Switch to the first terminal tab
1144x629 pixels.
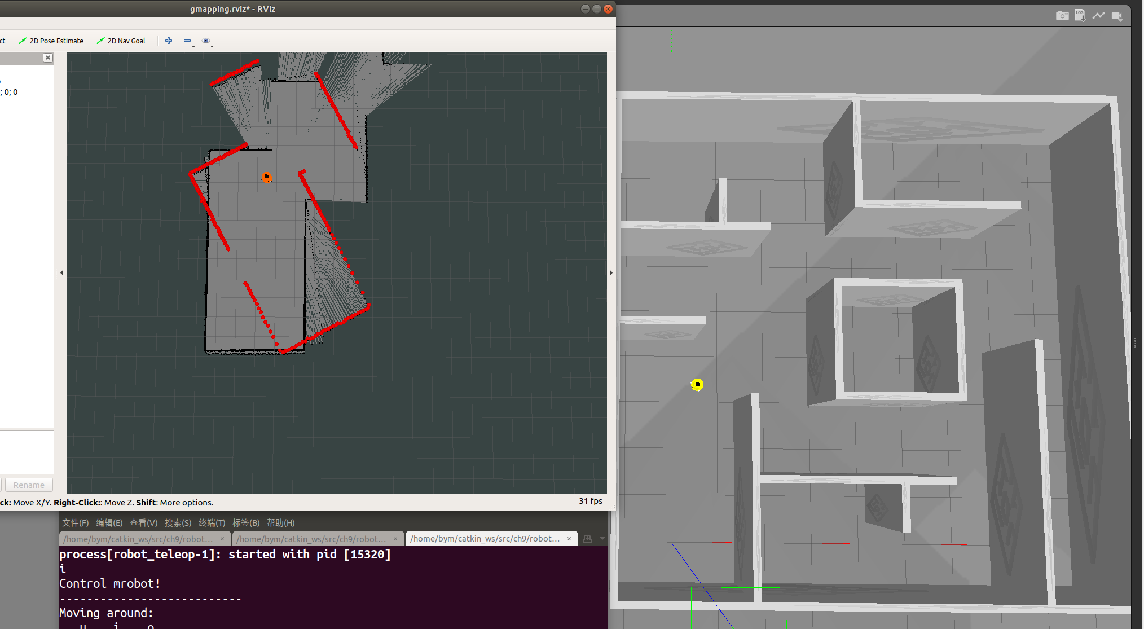(x=138, y=539)
